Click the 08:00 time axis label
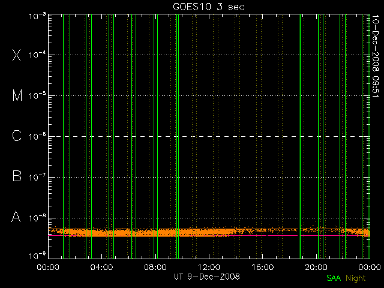The width and height of the screenshot is (384, 288). click(155, 267)
